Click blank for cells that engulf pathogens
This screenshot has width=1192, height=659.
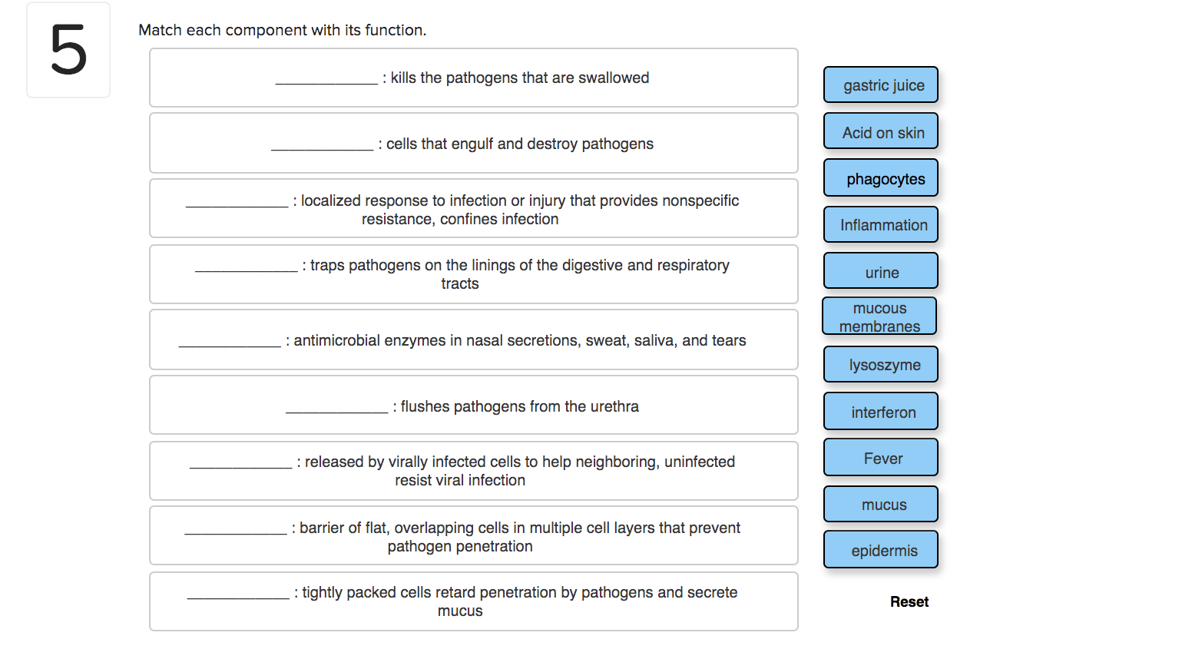(x=322, y=145)
